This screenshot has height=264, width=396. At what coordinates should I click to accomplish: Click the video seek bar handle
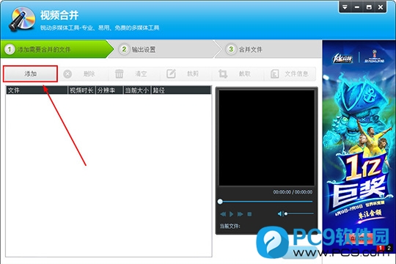tap(220, 202)
